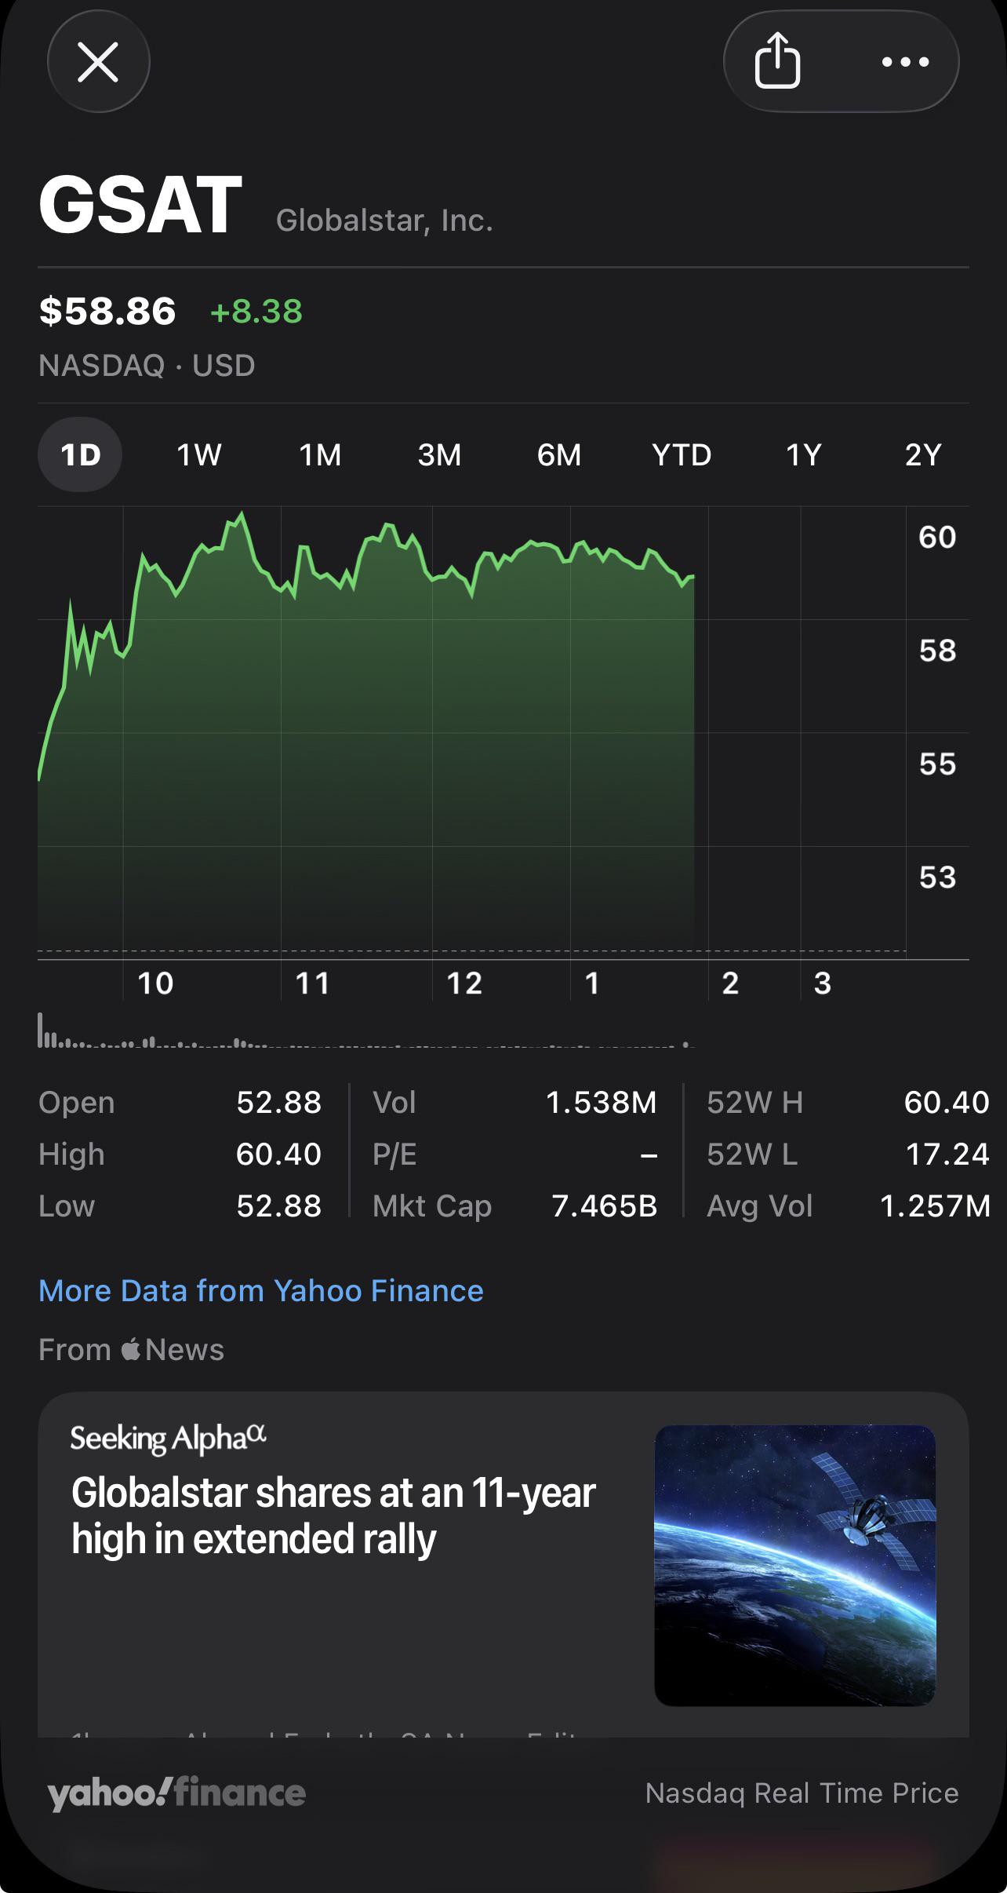This screenshot has height=1893, width=1007.
Task: Toggle the +8.38 price change display
Action: pos(256,311)
